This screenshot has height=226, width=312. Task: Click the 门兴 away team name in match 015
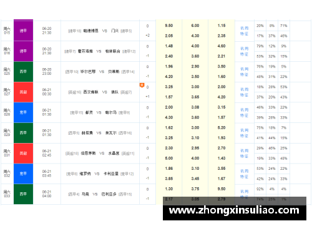pyautogui.click(x=115, y=31)
